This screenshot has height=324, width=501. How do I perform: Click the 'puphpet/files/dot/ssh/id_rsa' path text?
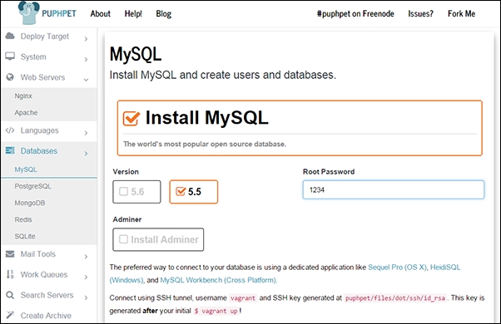coord(395,298)
